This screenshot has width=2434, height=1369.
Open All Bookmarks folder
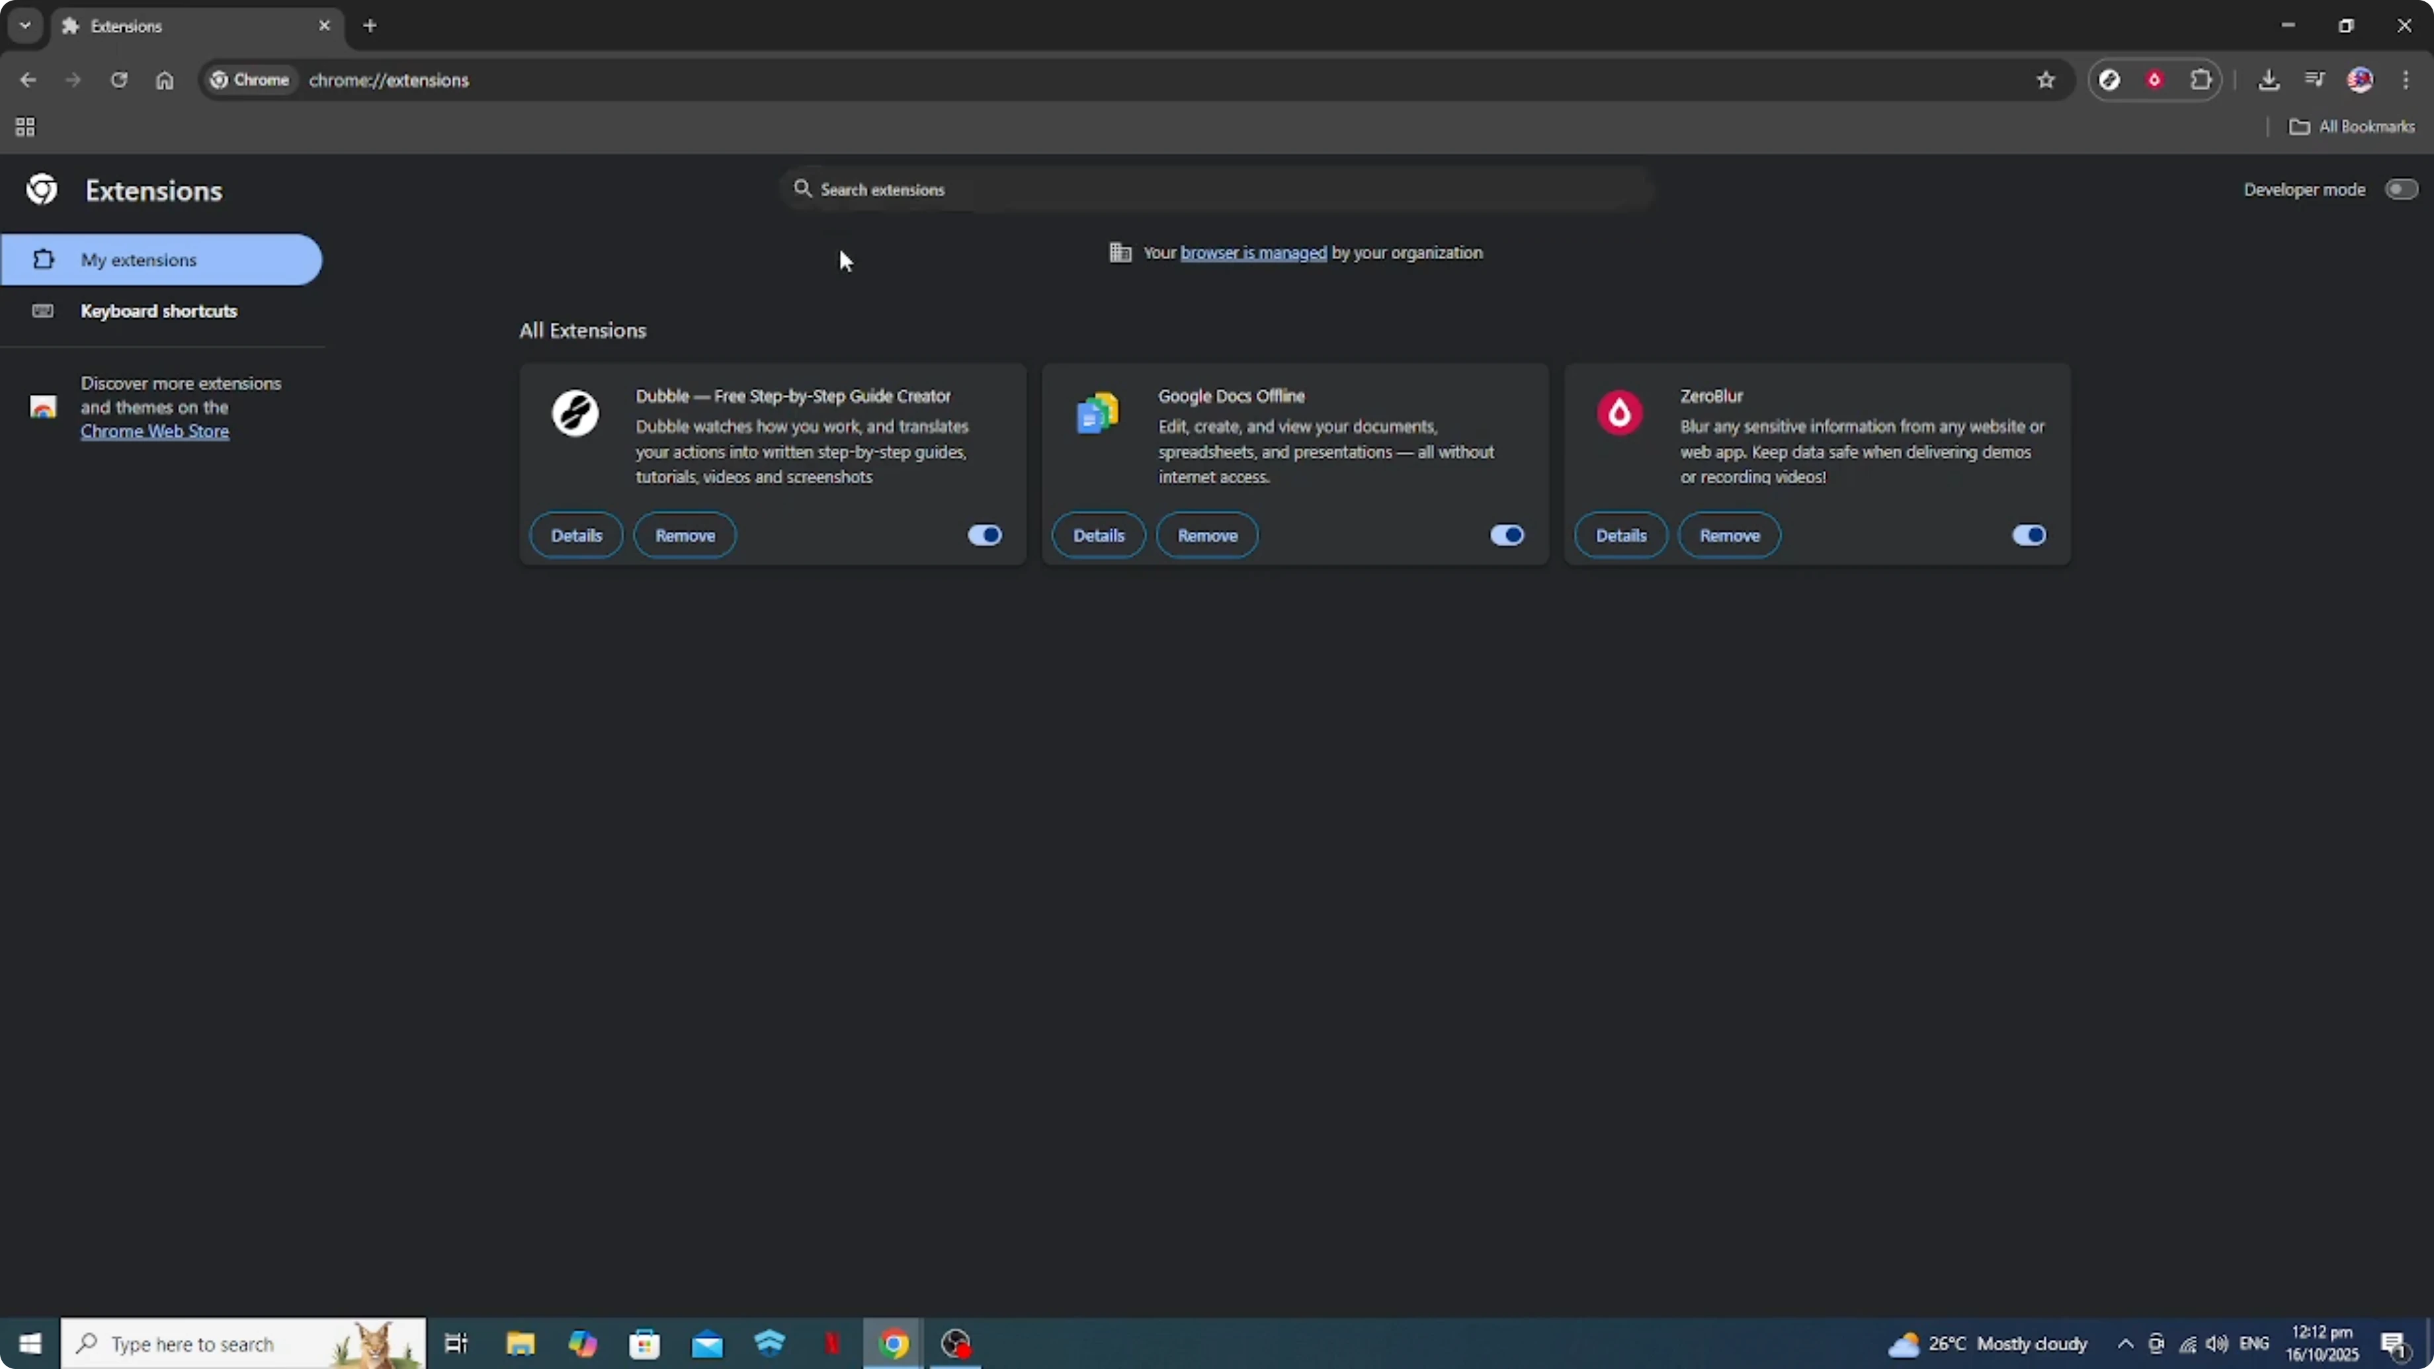point(2352,126)
